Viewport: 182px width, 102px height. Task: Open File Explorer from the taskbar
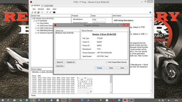(x=15, y=100)
